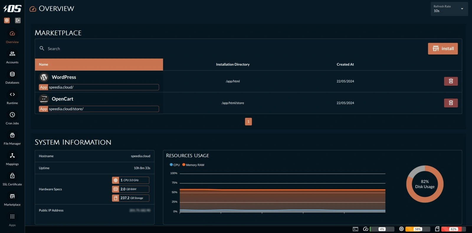The width and height of the screenshot is (472, 233).
Task: Click the 82% storage usage bar
Action: (453, 229)
